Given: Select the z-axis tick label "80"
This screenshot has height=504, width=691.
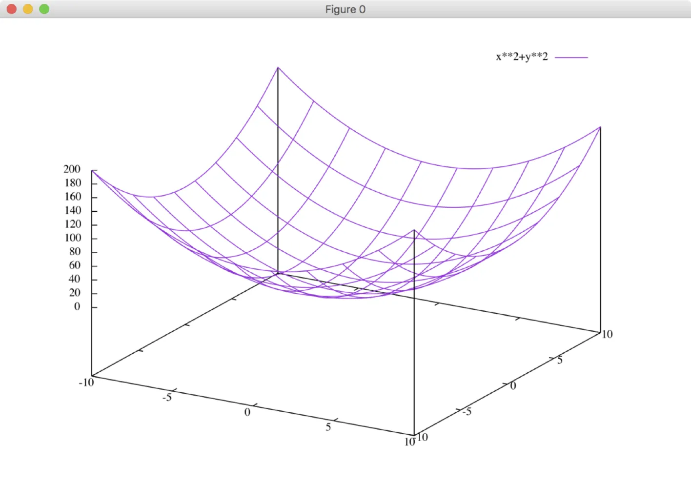Looking at the screenshot, I should pos(75,251).
